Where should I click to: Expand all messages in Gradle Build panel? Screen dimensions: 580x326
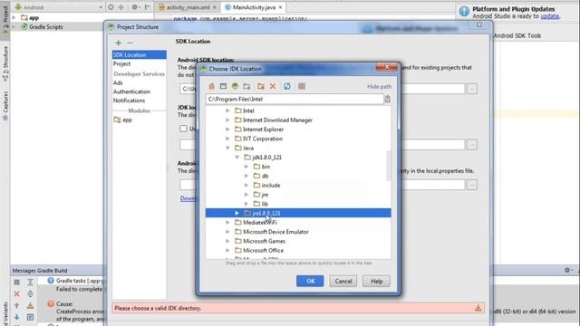coord(30,282)
